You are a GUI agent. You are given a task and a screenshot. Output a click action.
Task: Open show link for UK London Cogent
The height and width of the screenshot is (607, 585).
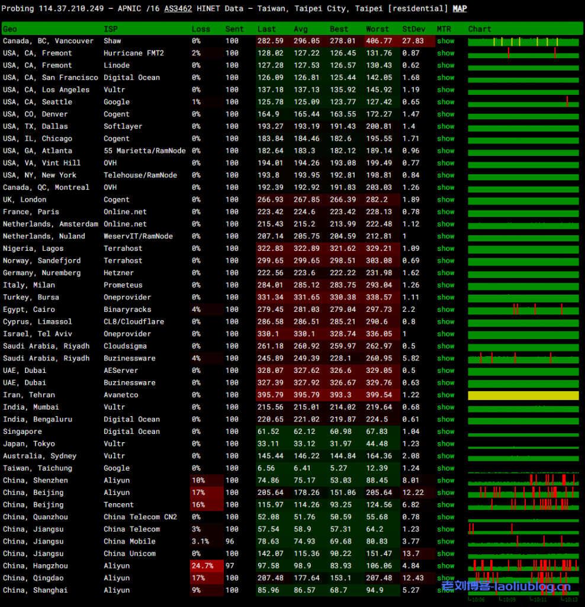pyautogui.click(x=446, y=200)
